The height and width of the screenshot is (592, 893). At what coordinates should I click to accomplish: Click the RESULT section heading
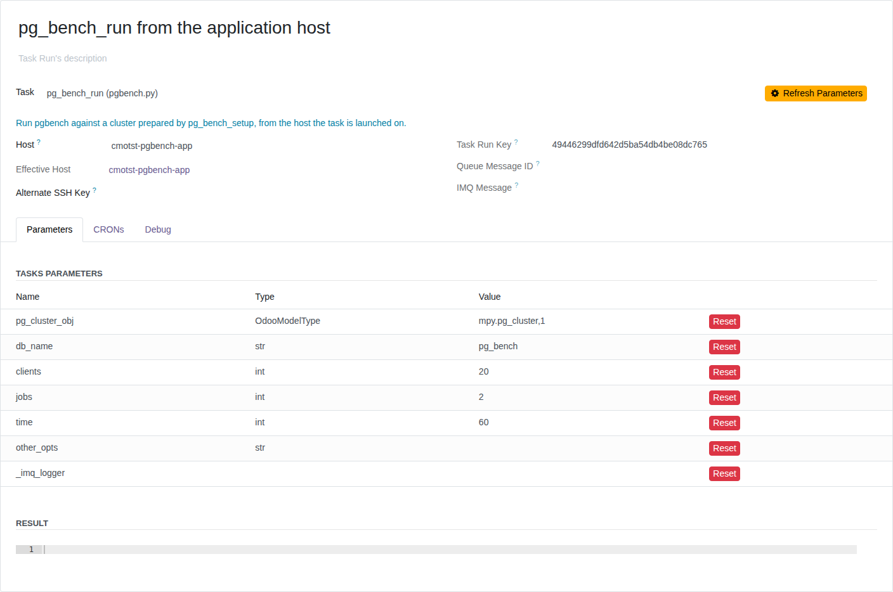coord(32,524)
